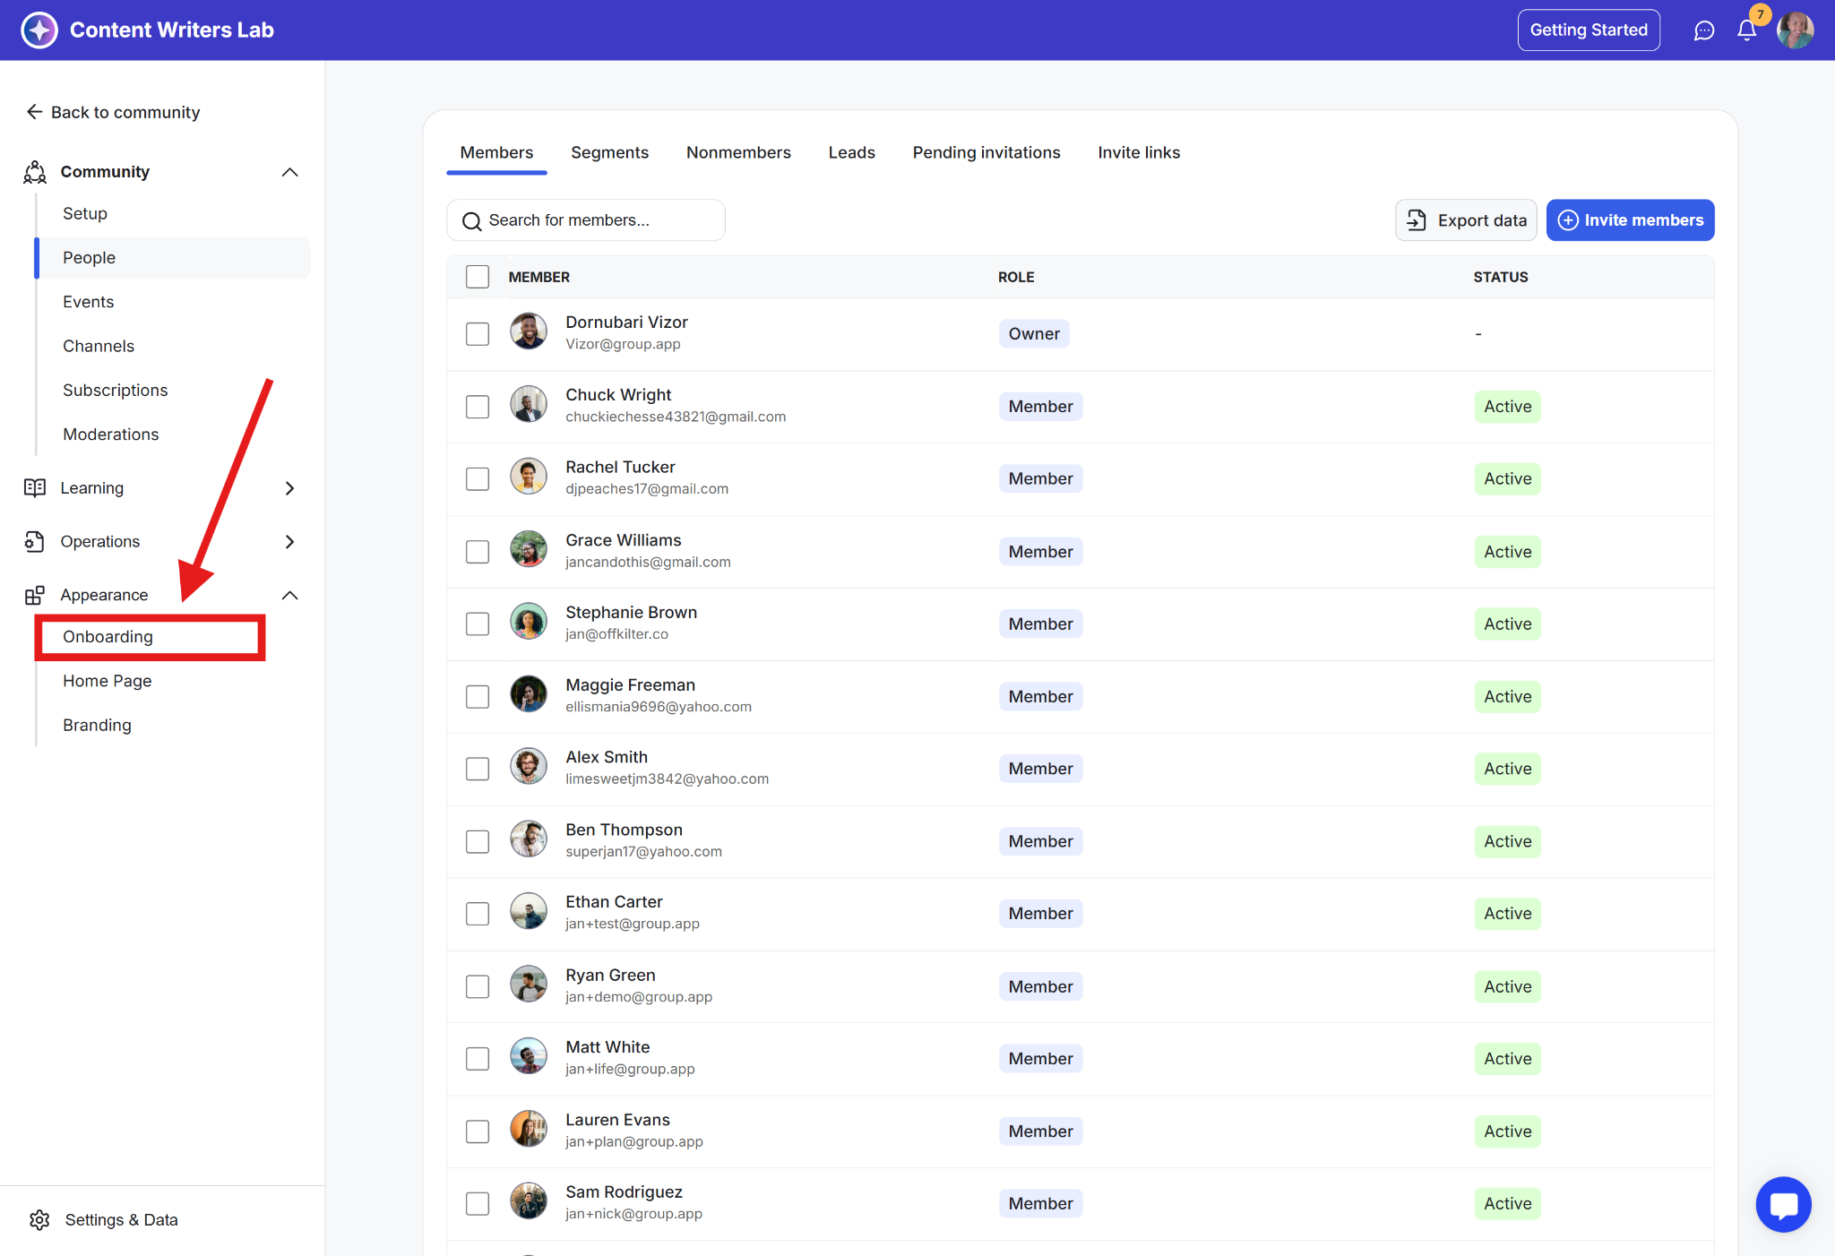Screen dimensions: 1835x1256
Task: Click the Operations icon in sidebar
Action: tap(35, 541)
